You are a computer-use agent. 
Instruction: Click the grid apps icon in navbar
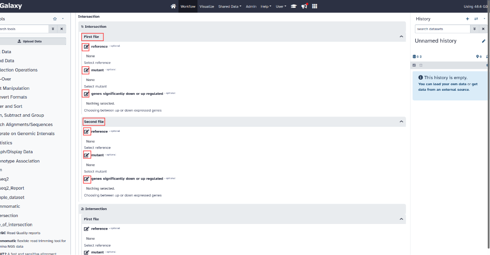[315, 6]
